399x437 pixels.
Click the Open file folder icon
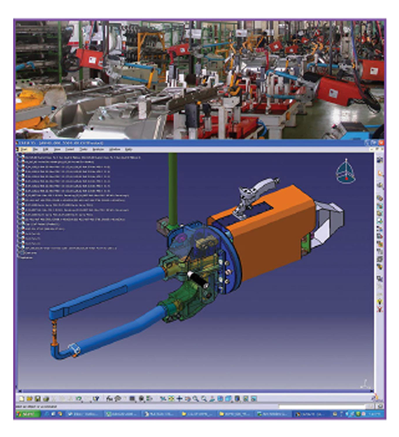coord(30,398)
